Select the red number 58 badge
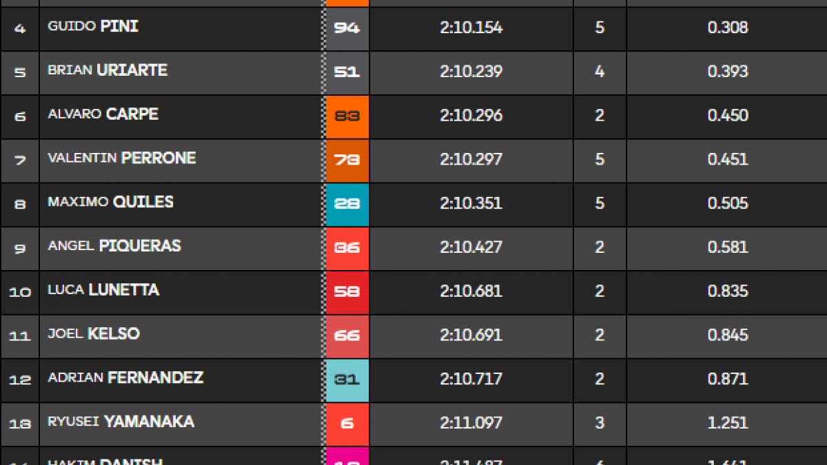The height and width of the screenshot is (465, 827). point(347,291)
